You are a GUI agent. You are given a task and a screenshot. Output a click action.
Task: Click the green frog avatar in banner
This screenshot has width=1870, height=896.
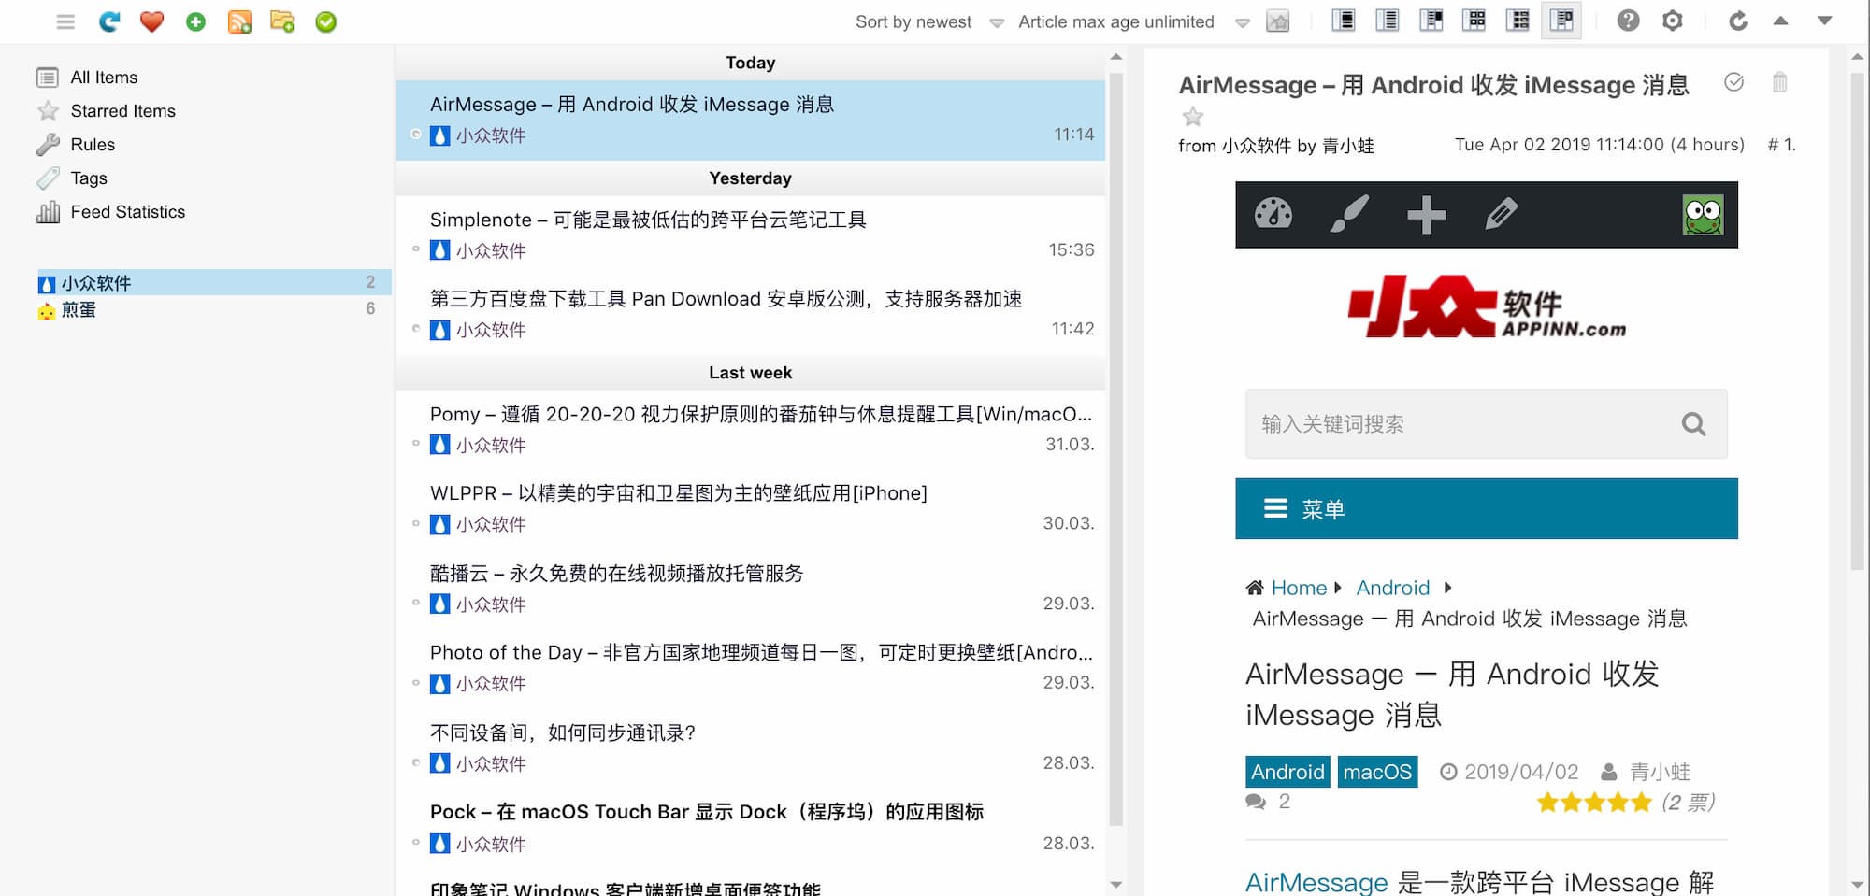click(x=1703, y=215)
